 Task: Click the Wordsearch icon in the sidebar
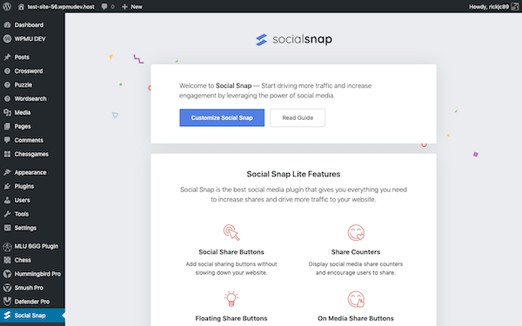coord(7,99)
